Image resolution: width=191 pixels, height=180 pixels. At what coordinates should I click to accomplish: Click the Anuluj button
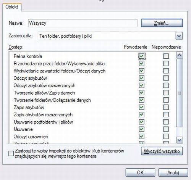173,172
